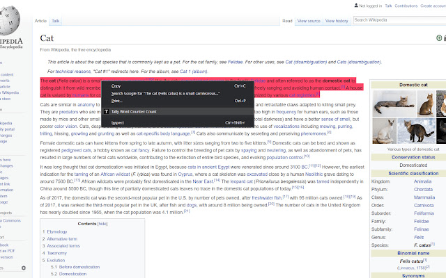Image resolution: width=446 pixels, height=278 pixels.
Task: Click Carnivora in Order row
Action: (x=424, y=206)
